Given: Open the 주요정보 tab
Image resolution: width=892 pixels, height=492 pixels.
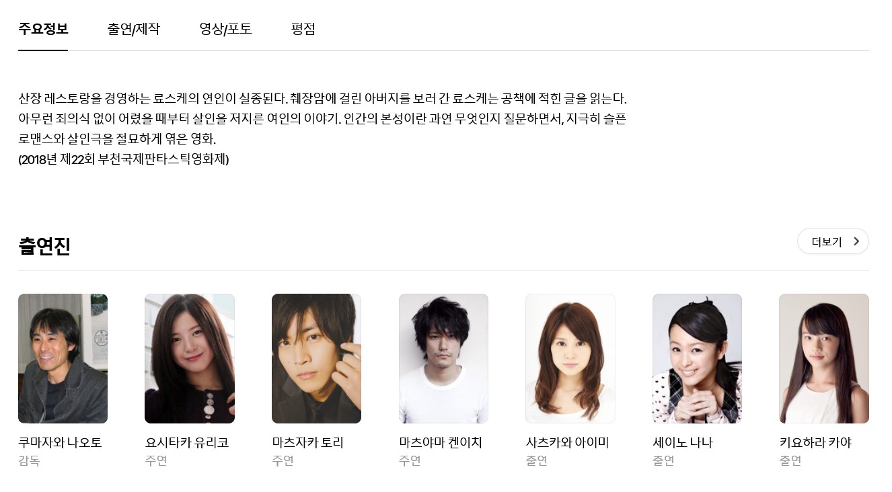Looking at the screenshot, I should click(x=43, y=29).
